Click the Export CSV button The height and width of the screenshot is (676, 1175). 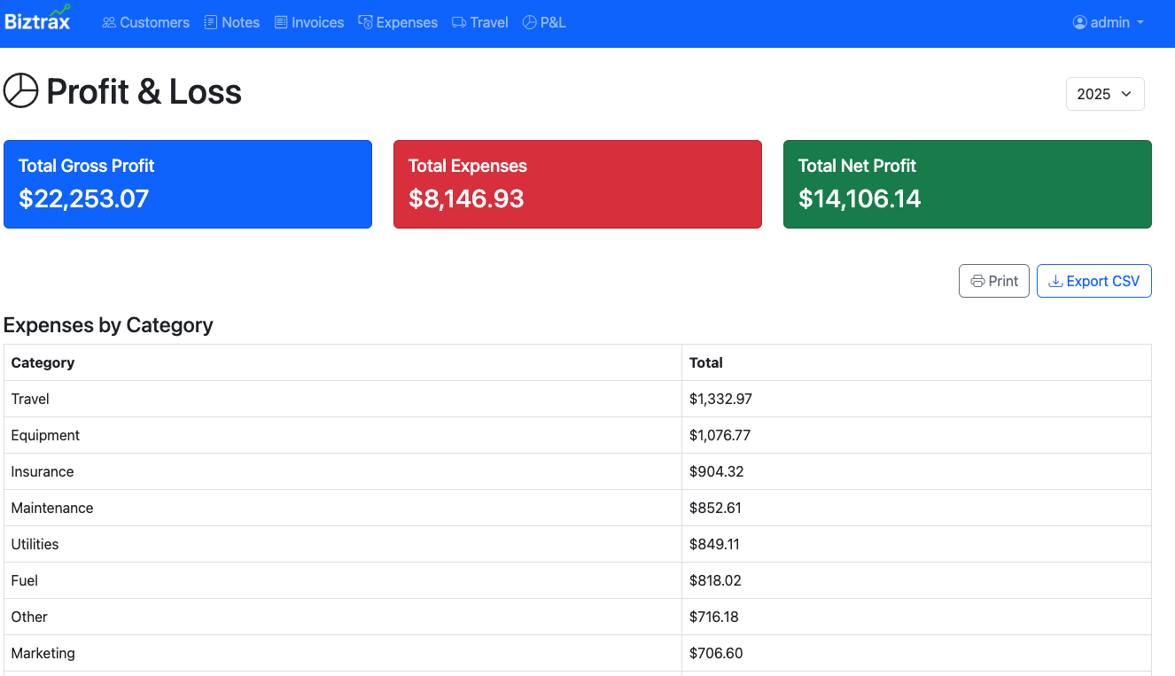[1094, 280]
